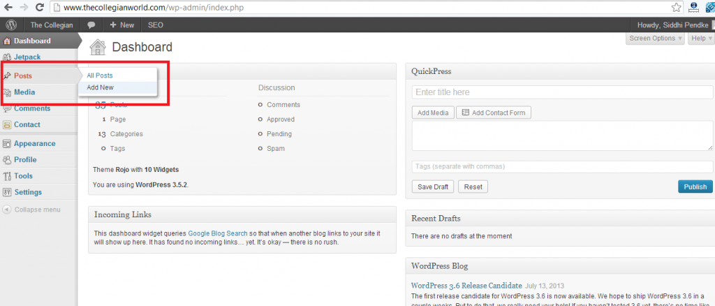Open Jetpack in the sidebar

tap(27, 57)
